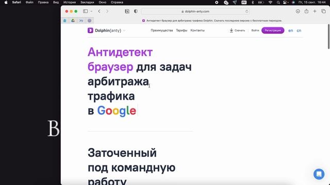This screenshot has height=185, width=330.
Task: Show Safari downloads
Action: [298, 11]
